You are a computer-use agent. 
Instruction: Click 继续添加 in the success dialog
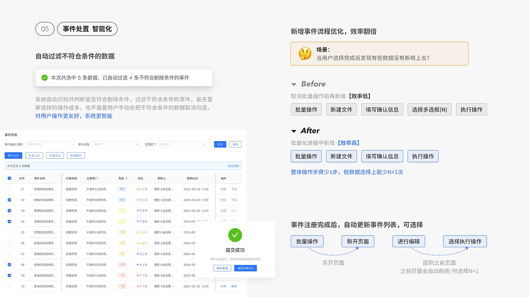pyautogui.click(x=222, y=268)
